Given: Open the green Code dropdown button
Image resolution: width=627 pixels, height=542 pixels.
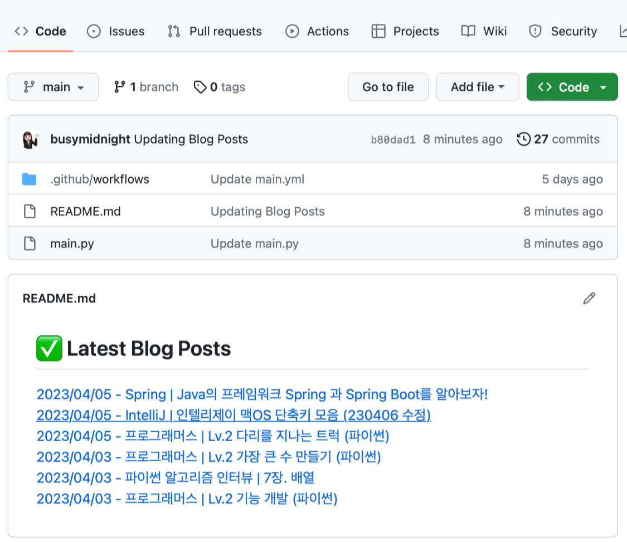Looking at the screenshot, I should coord(572,87).
